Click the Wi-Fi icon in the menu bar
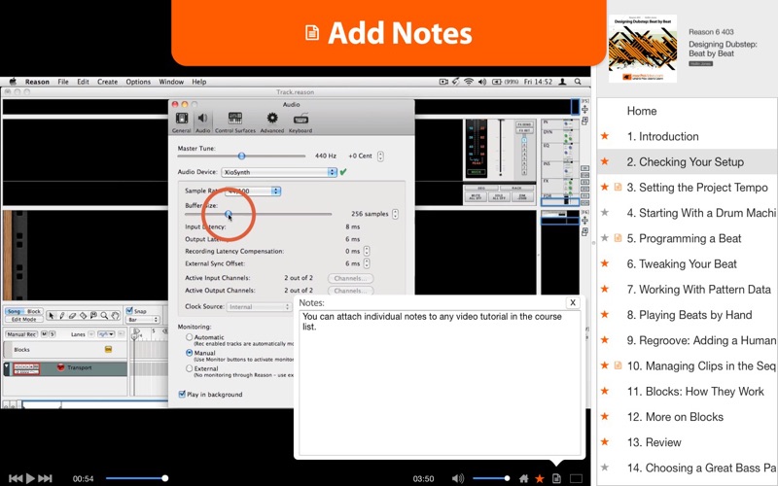Viewport: 778px width, 486px height. tap(469, 82)
